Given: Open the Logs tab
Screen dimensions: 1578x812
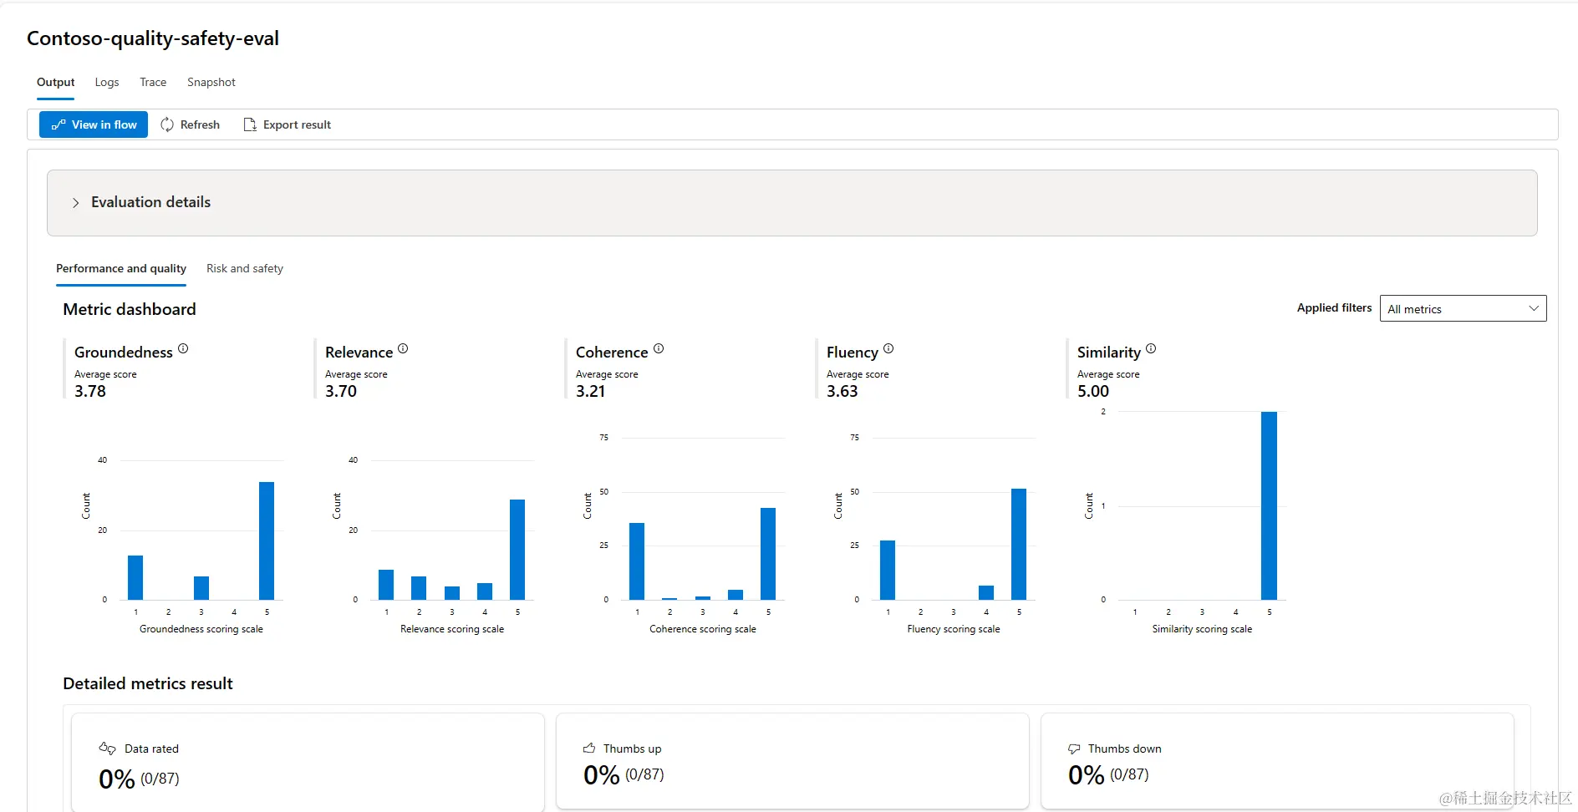Looking at the screenshot, I should (x=107, y=82).
